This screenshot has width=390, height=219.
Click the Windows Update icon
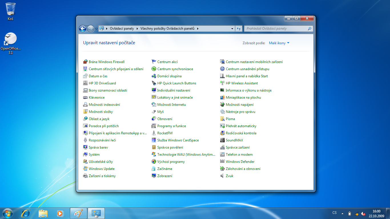click(x=85, y=169)
